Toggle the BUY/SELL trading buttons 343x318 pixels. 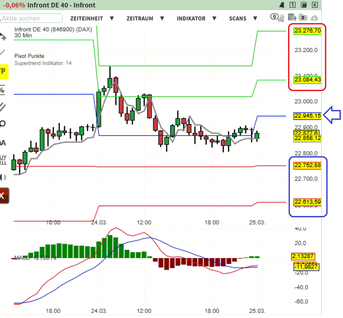point(3,159)
